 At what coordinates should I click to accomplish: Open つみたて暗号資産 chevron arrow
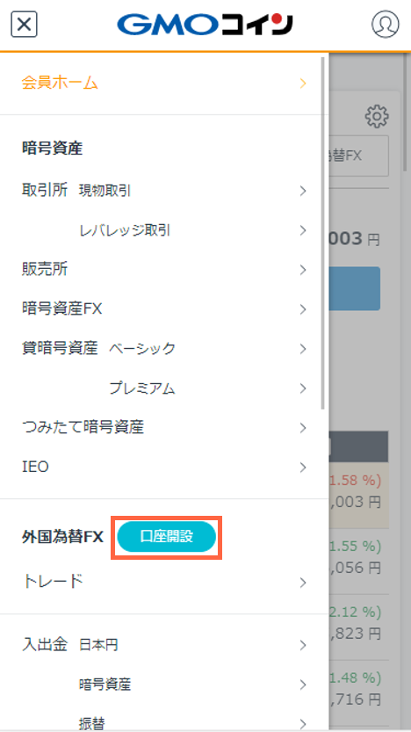coord(303,428)
